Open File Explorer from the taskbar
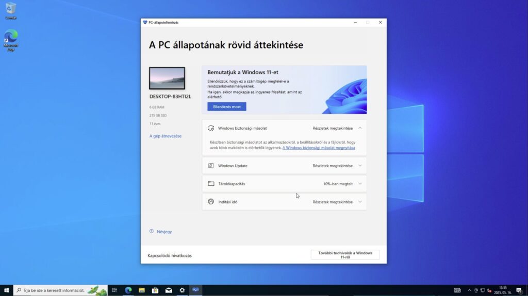This screenshot has width=528, height=296. pos(142,290)
